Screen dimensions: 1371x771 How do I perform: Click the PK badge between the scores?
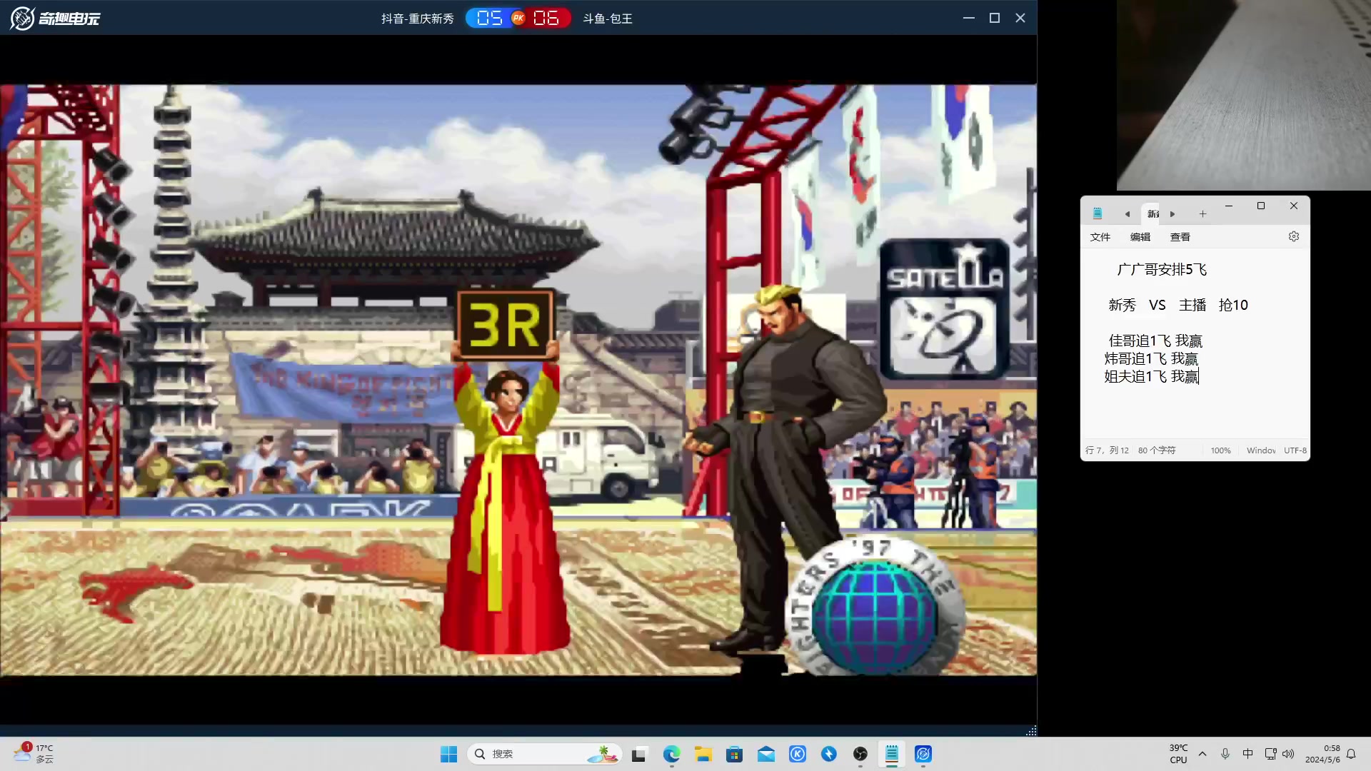click(518, 18)
